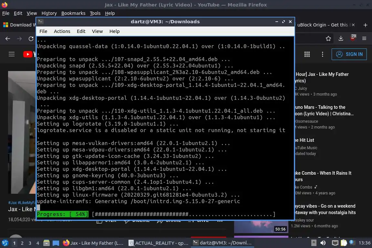This screenshot has width=372, height=248.
Task: Switch to workspace 1 in taskbar
Action: click(x=15, y=243)
